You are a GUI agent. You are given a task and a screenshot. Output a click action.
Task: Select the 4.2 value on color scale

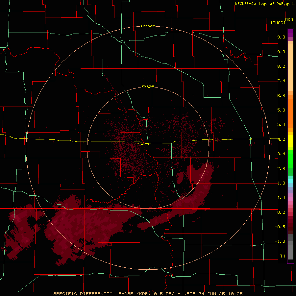[281, 139]
